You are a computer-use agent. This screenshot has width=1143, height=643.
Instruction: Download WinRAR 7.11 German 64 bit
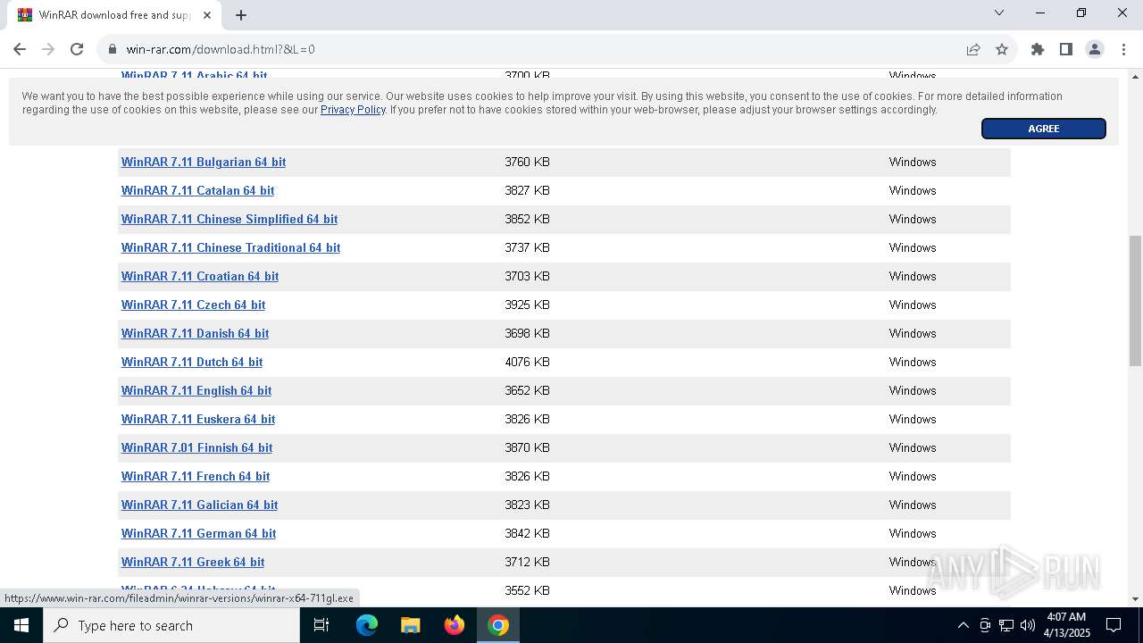[x=198, y=533]
